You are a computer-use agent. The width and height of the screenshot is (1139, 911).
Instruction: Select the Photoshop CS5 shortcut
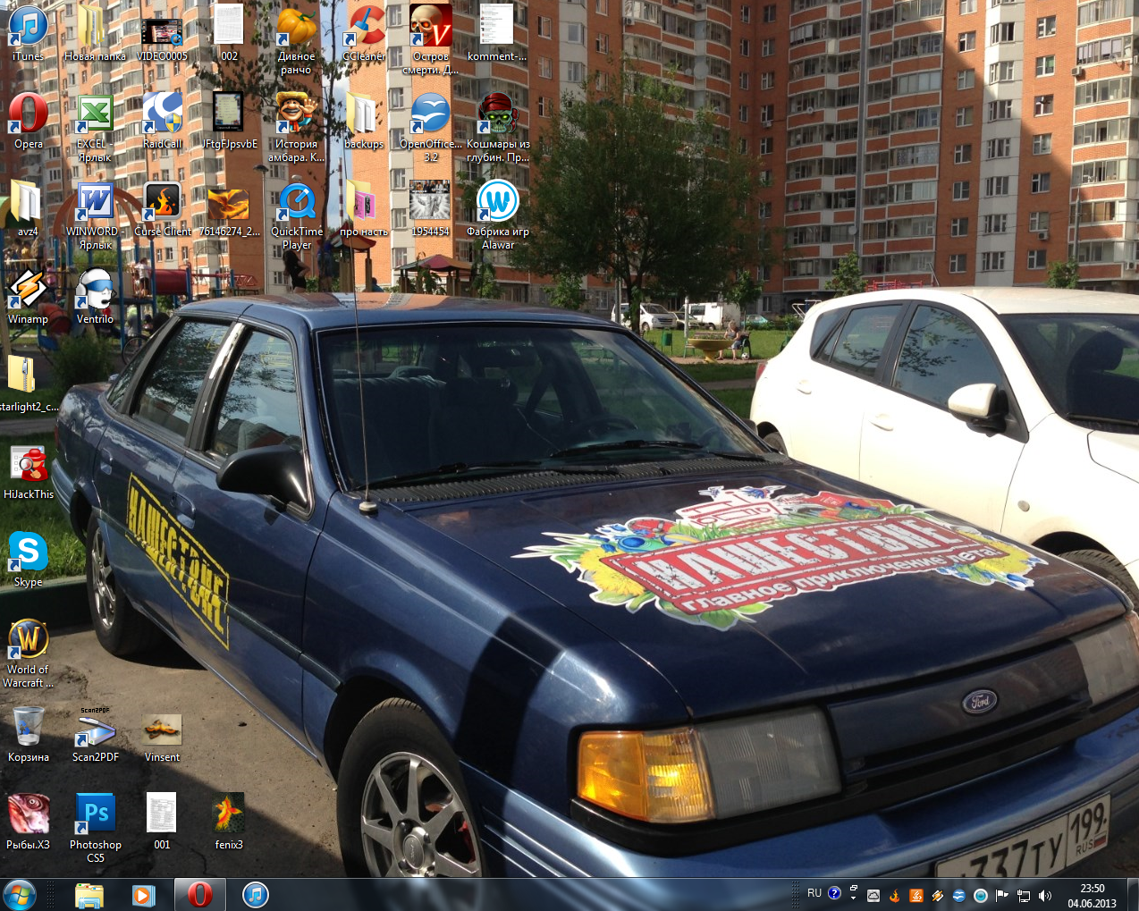click(95, 829)
